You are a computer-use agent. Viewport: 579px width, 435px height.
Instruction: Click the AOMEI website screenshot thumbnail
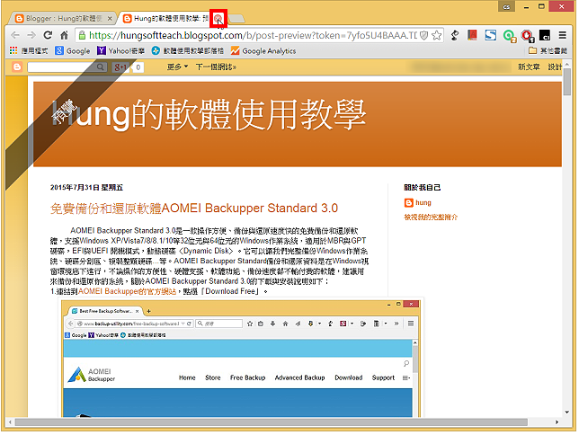pos(242,359)
